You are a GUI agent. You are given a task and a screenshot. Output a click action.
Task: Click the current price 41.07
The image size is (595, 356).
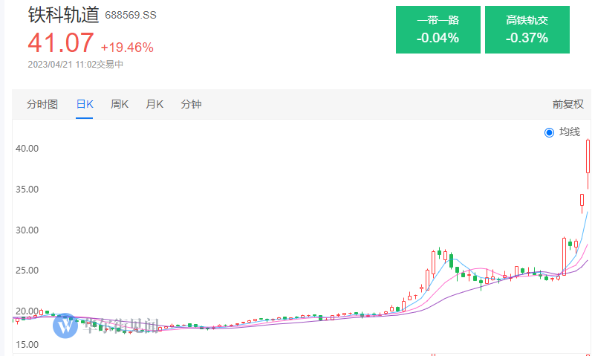coord(61,42)
